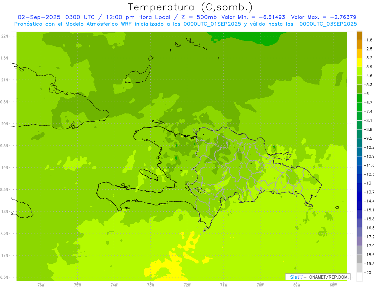This screenshot has width=374, height=289.
Task: Click the '-3.9' colorbar label
Action: [x=368, y=67]
